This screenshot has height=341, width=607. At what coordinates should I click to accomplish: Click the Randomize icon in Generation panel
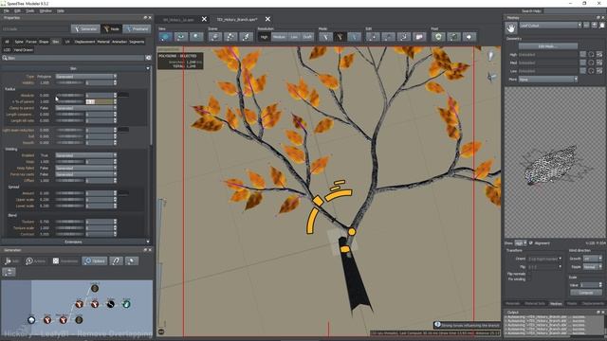tap(65, 261)
